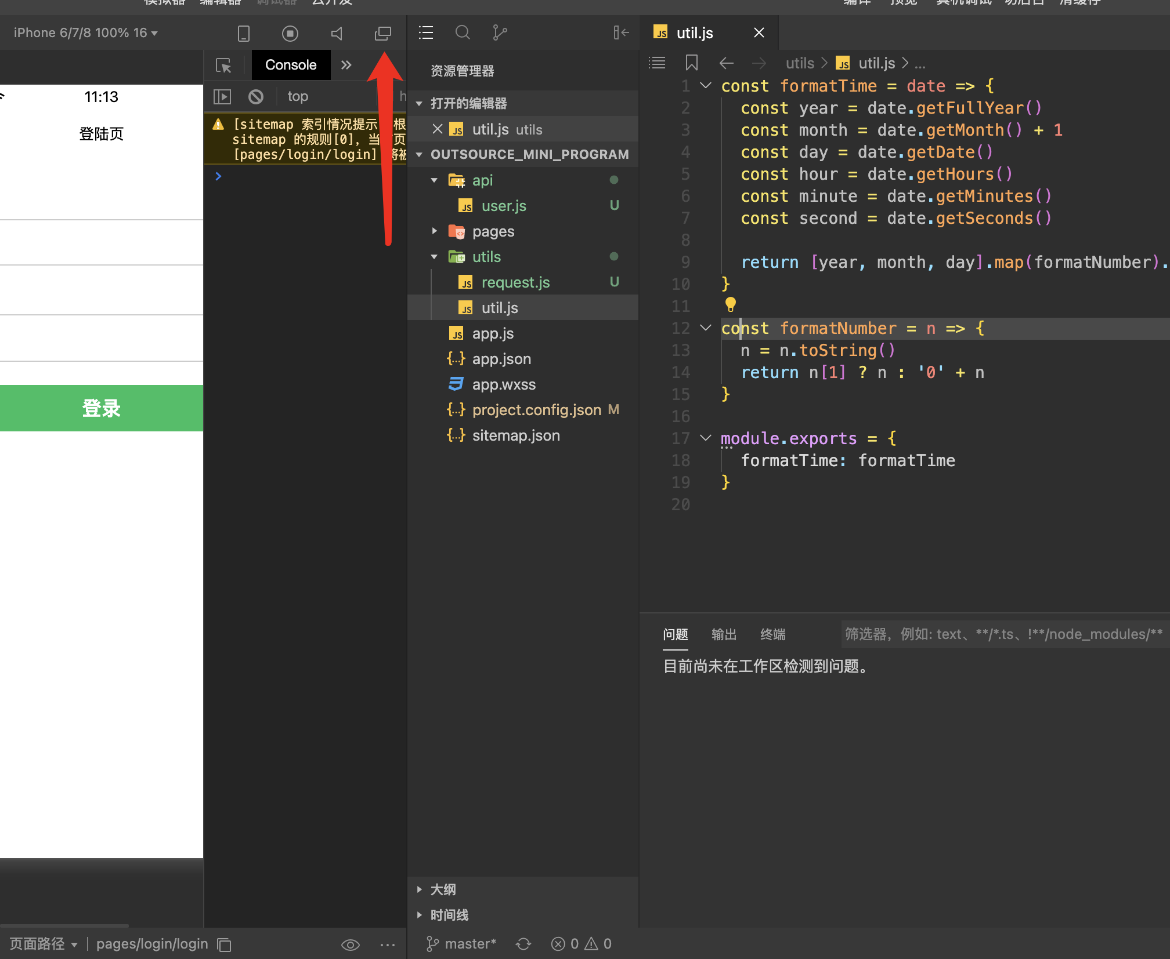Click the collapse sidebar panel icon
1170x959 pixels.
pos(621,32)
